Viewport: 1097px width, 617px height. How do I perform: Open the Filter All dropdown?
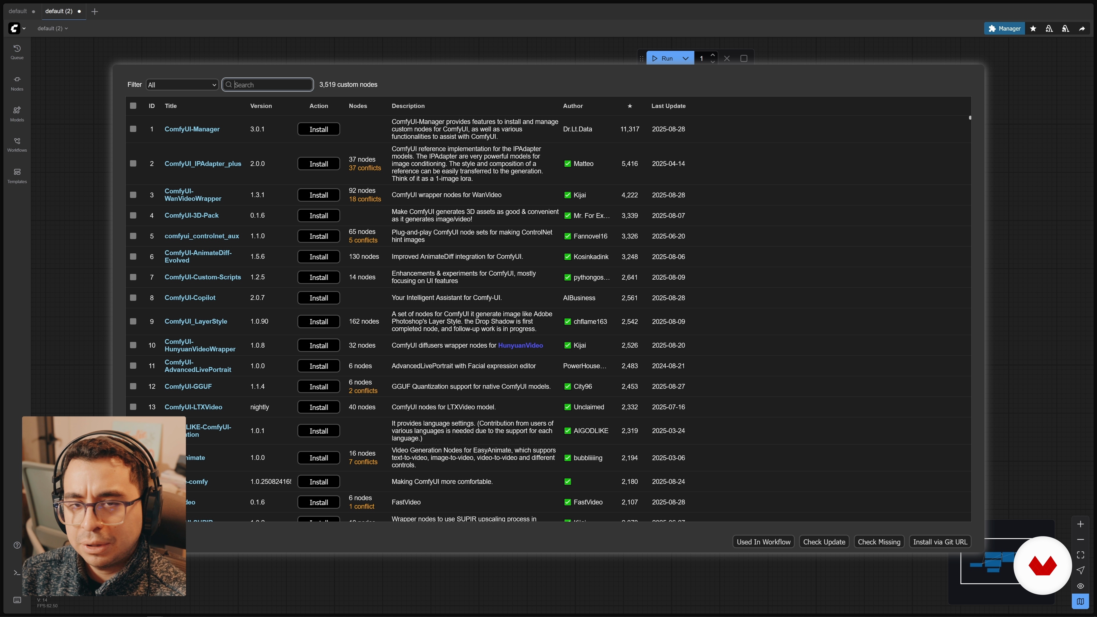click(x=182, y=85)
